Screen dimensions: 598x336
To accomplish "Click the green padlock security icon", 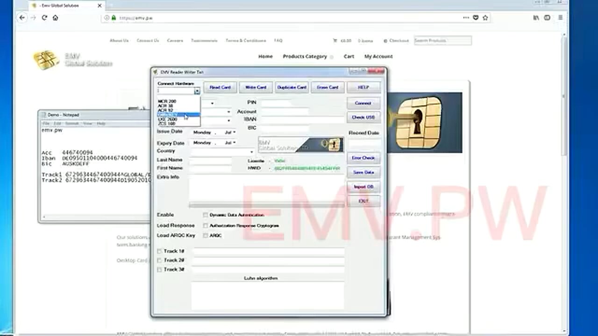I will point(114,18).
